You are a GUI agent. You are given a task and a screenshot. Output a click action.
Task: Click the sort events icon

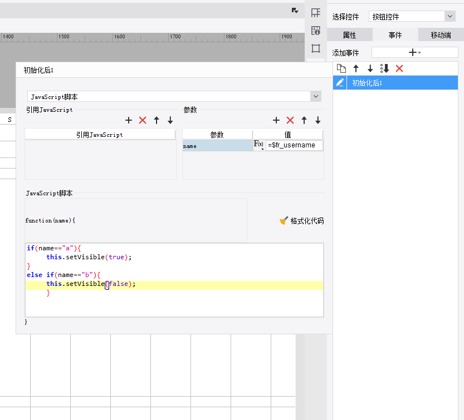pos(384,68)
